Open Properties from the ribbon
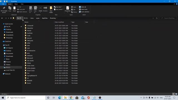The width and height of the screenshot is (178, 100). 68,9
